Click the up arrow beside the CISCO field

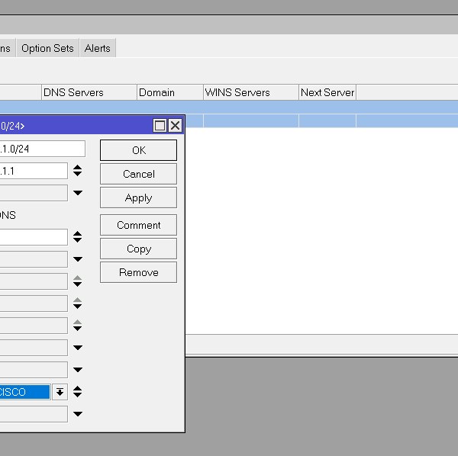[77, 388]
